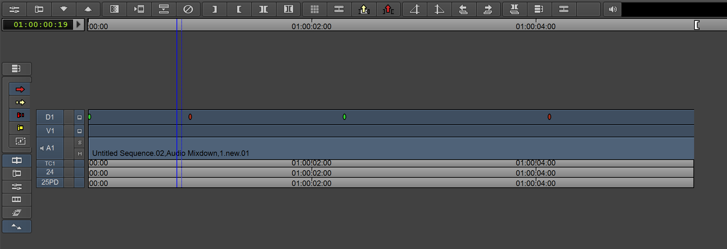Viewport: 727px width, 249px height.
Task: Select the 24 timecode track button
Action: [50, 172]
